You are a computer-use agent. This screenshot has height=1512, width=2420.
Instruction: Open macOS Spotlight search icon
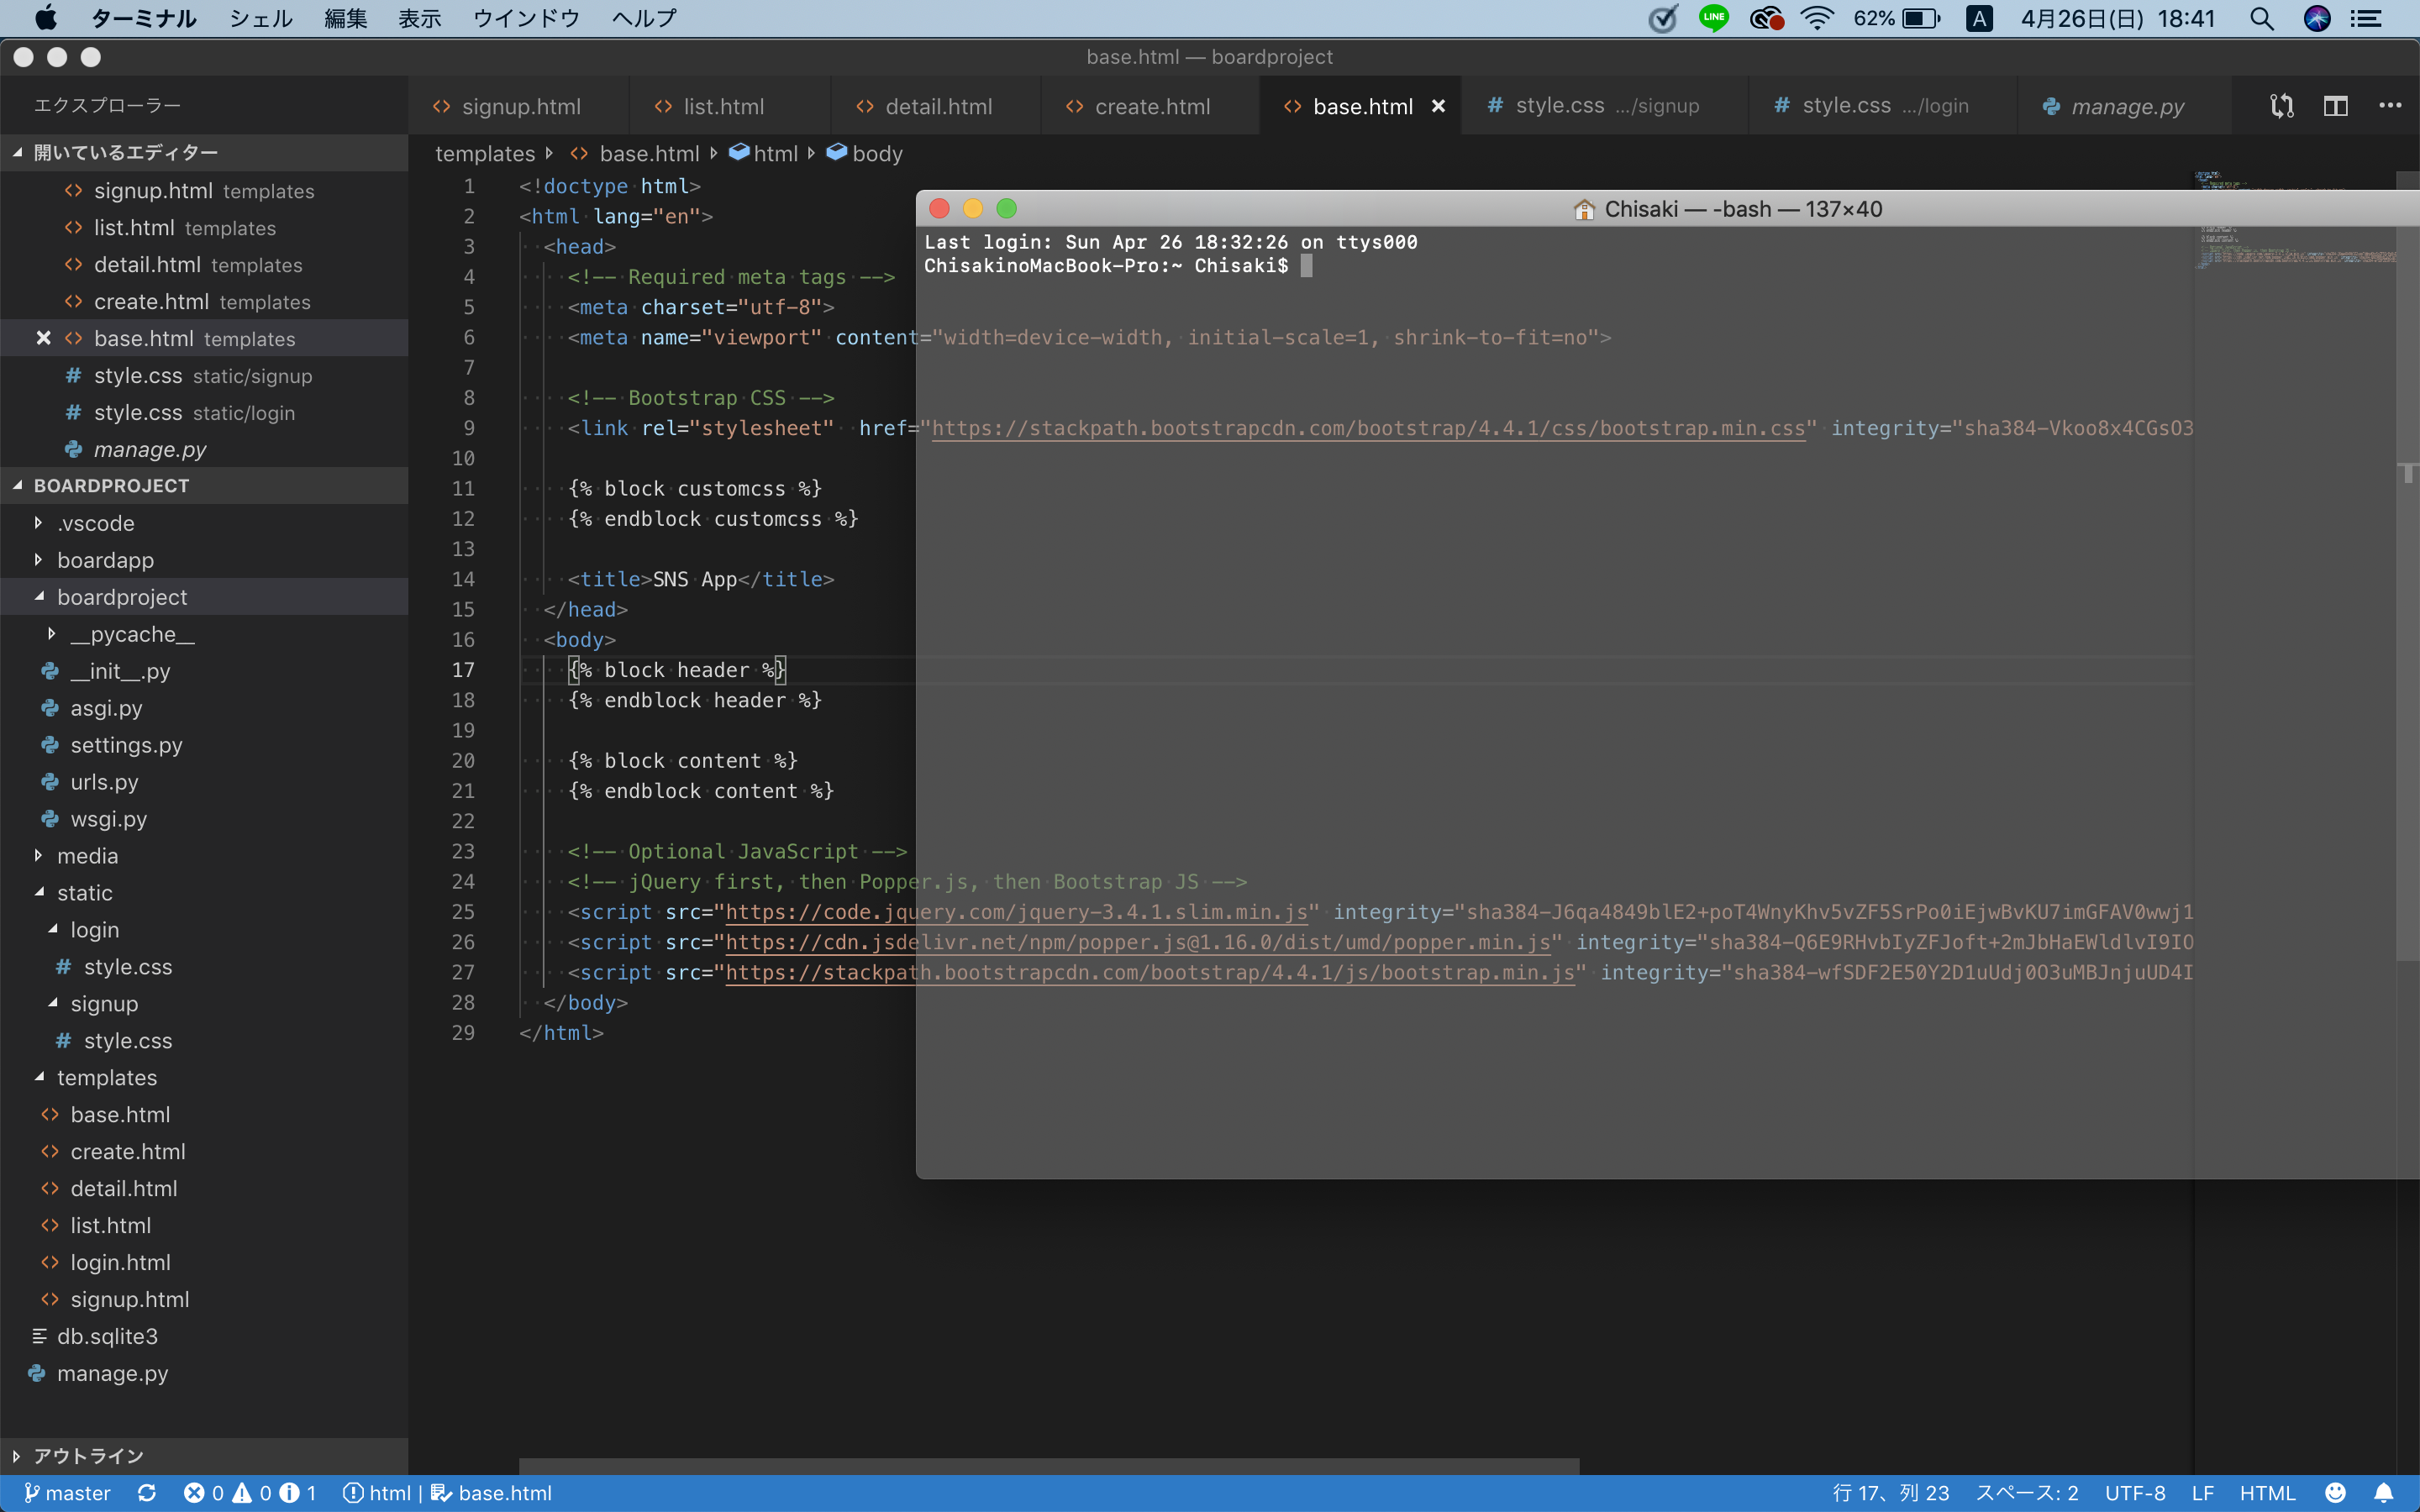tap(2261, 19)
